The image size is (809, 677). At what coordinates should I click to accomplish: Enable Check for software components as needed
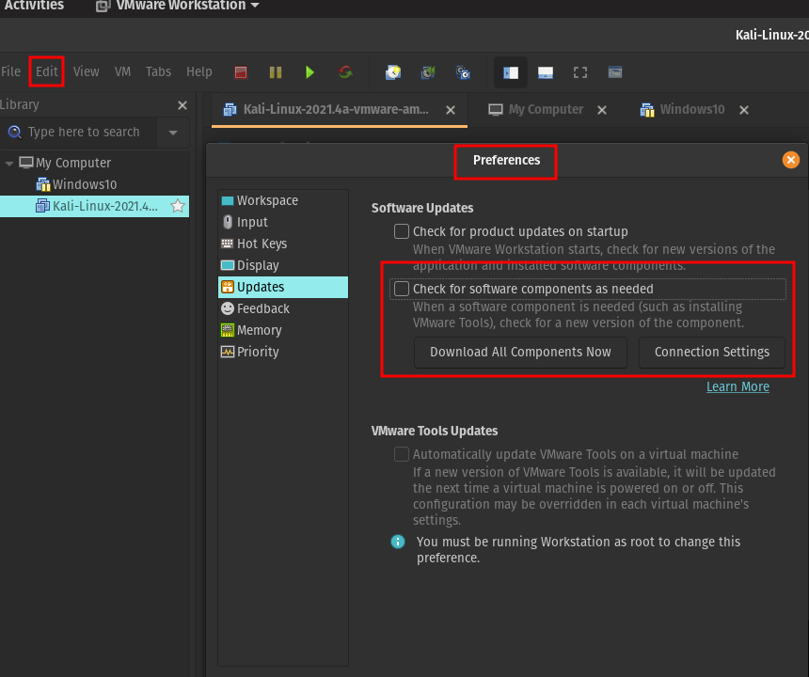[402, 289]
